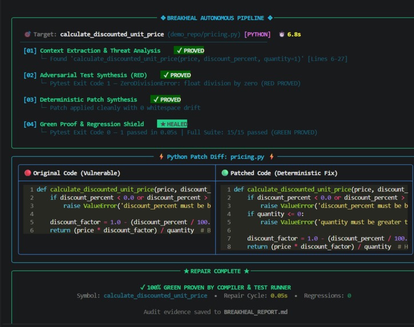This screenshot has height=327, width=414.
Task: Click the 6.8s elapsed time value
Action: 294,34
